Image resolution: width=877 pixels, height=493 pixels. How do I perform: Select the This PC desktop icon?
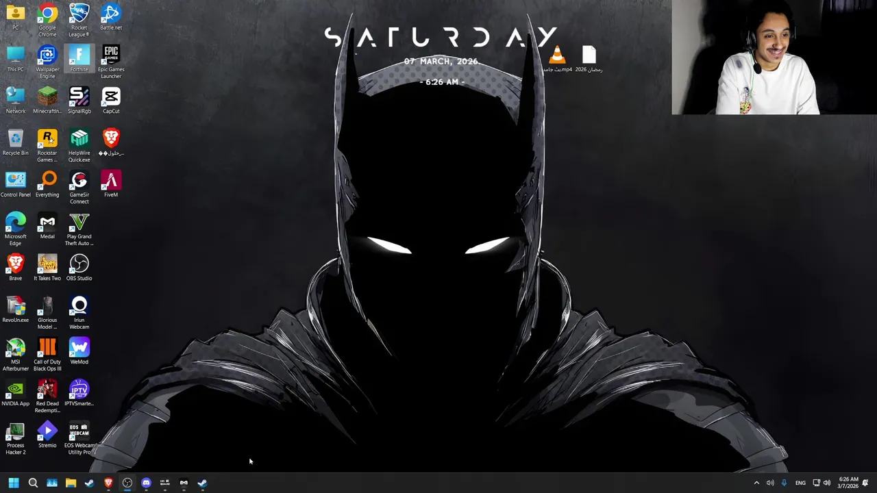tap(15, 60)
